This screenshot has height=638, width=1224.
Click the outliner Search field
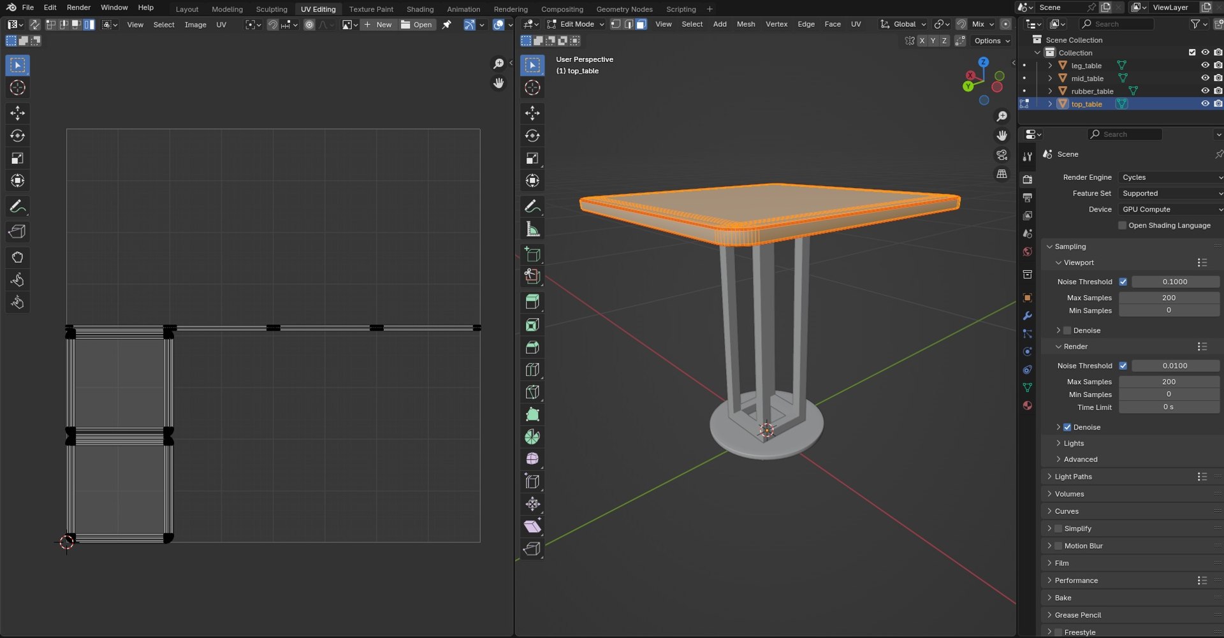[1117, 24]
